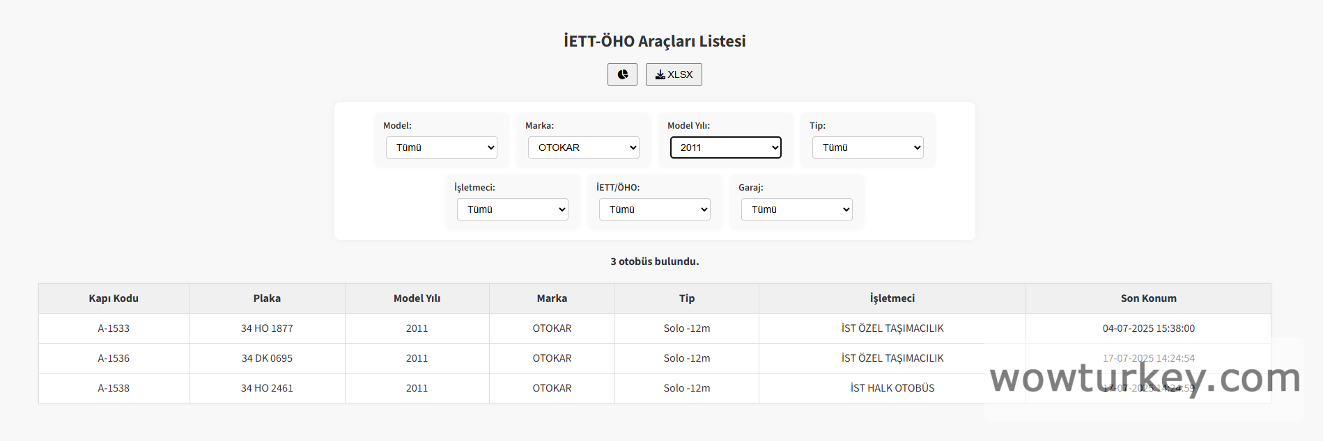Screen dimensions: 1323x441
Task: Click the pie chart statistics icon button
Action: tap(622, 74)
